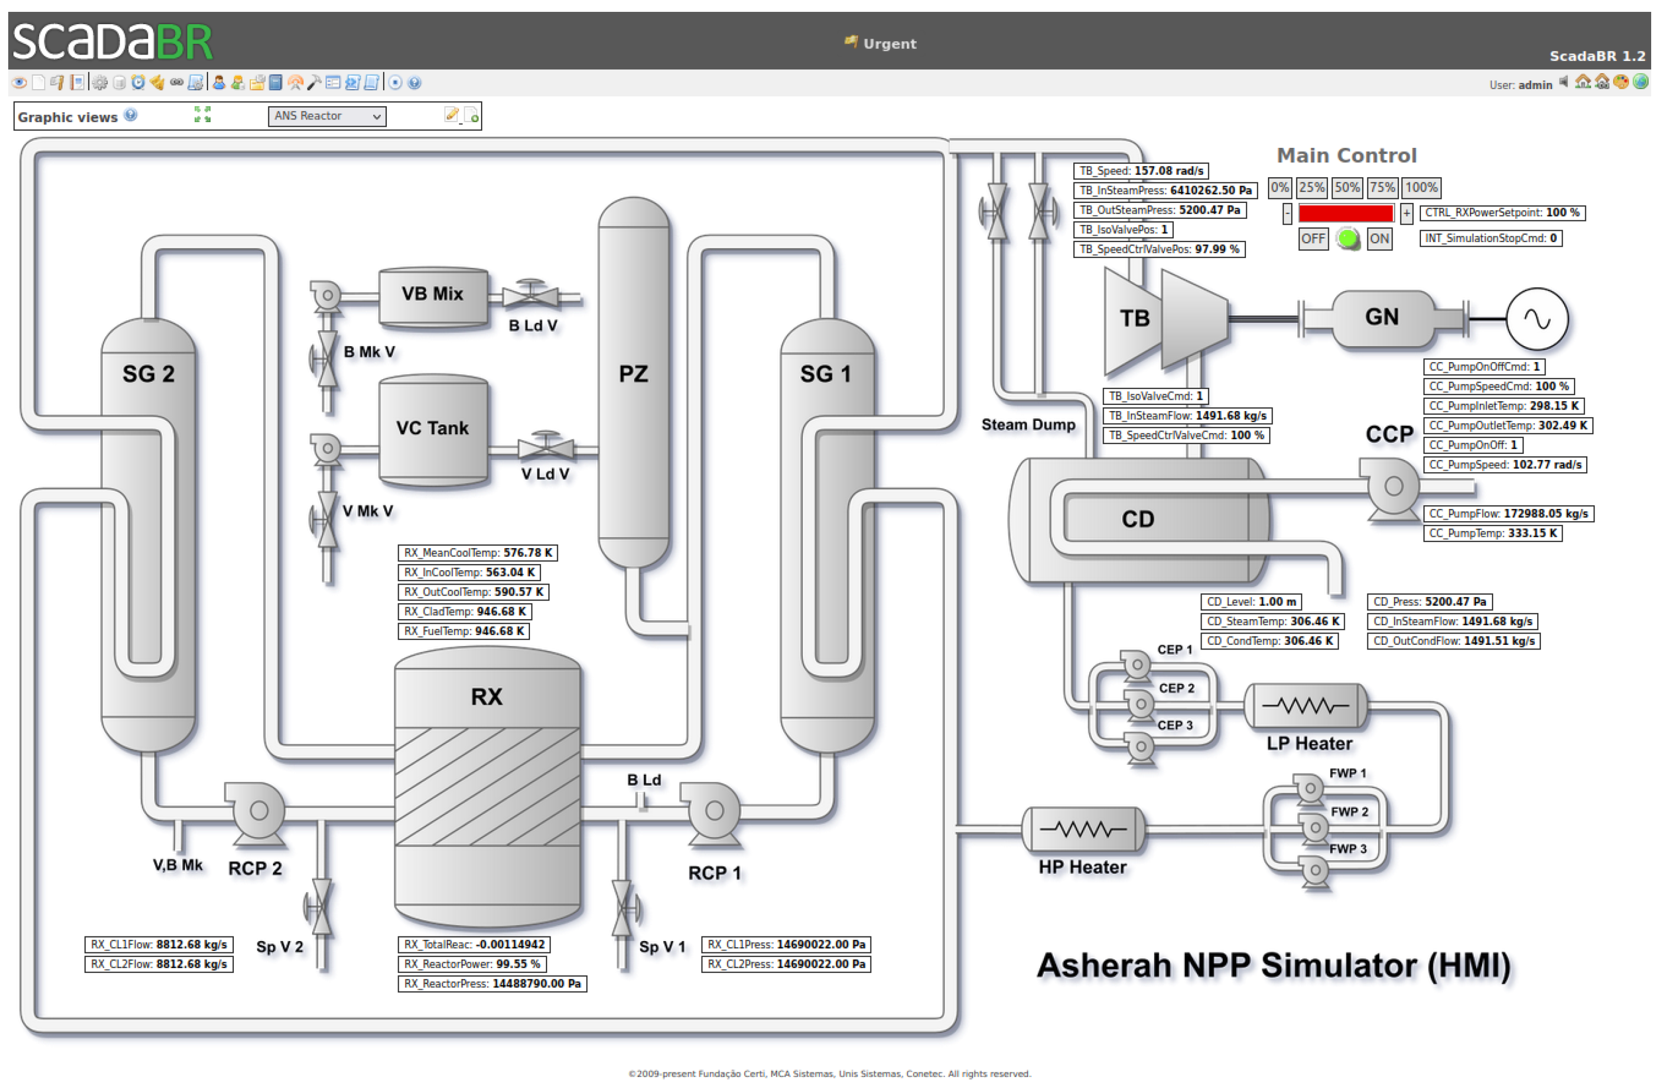Image resolution: width=1662 pixels, height=1092 pixels.
Task: Create new graphic view icon
Action: pos(472,115)
